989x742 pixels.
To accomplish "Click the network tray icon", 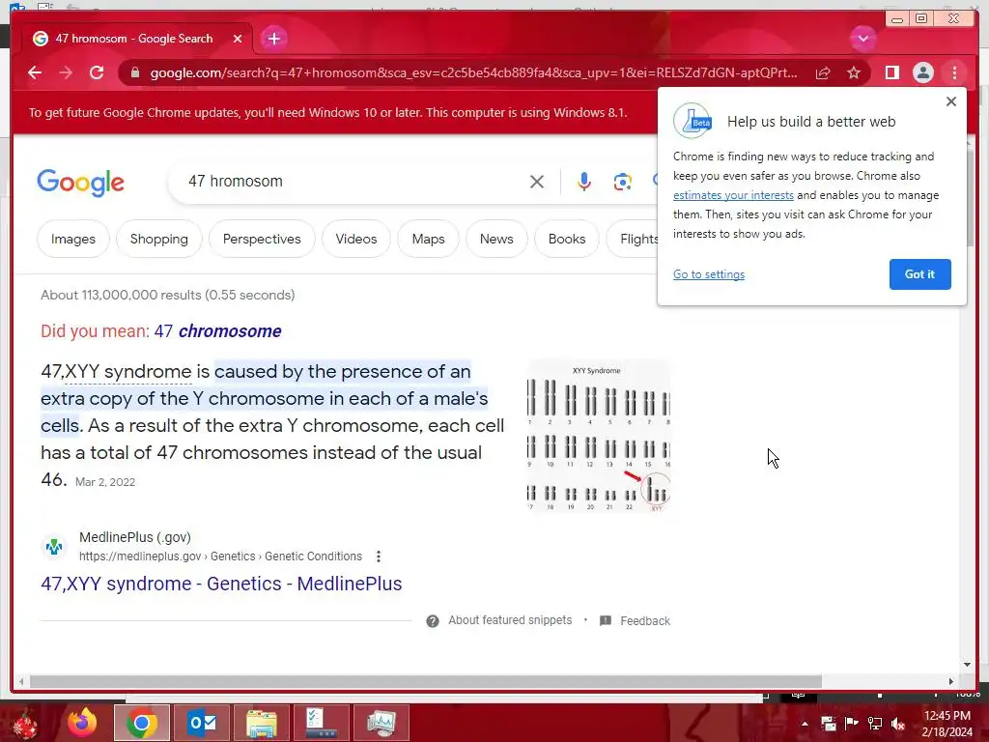I will tap(875, 724).
